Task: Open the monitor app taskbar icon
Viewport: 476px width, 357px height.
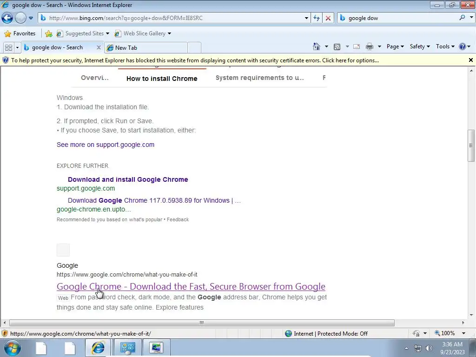Action: tap(156, 348)
